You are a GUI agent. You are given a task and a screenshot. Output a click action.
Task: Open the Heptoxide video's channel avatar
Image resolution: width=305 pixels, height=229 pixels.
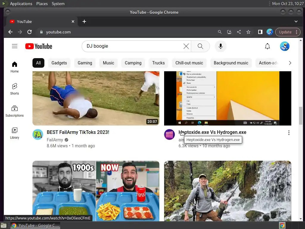[x=169, y=134]
